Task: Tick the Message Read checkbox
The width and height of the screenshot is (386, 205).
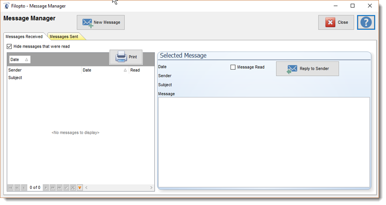Action: point(233,67)
